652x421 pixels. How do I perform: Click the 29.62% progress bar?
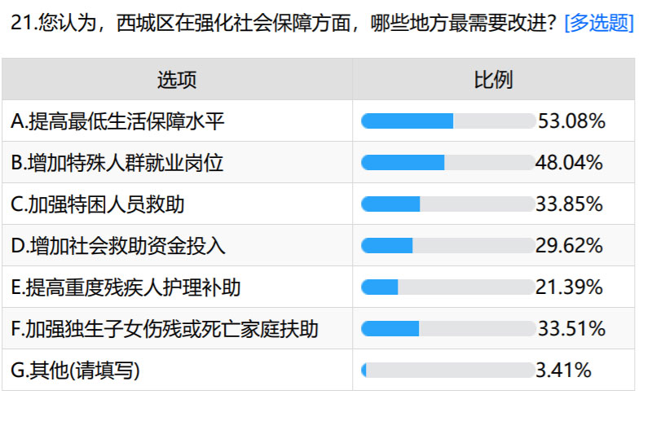click(x=448, y=246)
